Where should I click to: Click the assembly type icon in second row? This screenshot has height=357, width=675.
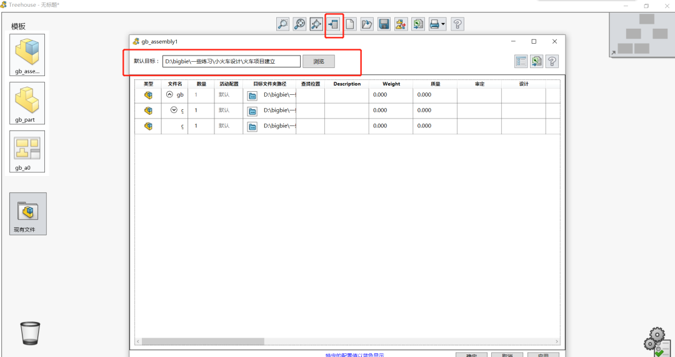coord(148,110)
